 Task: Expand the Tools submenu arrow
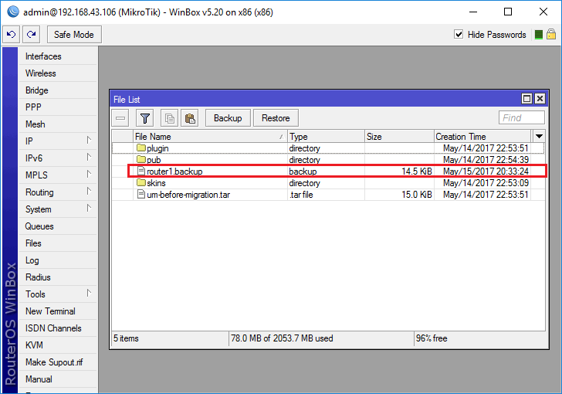[x=89, y=293]
